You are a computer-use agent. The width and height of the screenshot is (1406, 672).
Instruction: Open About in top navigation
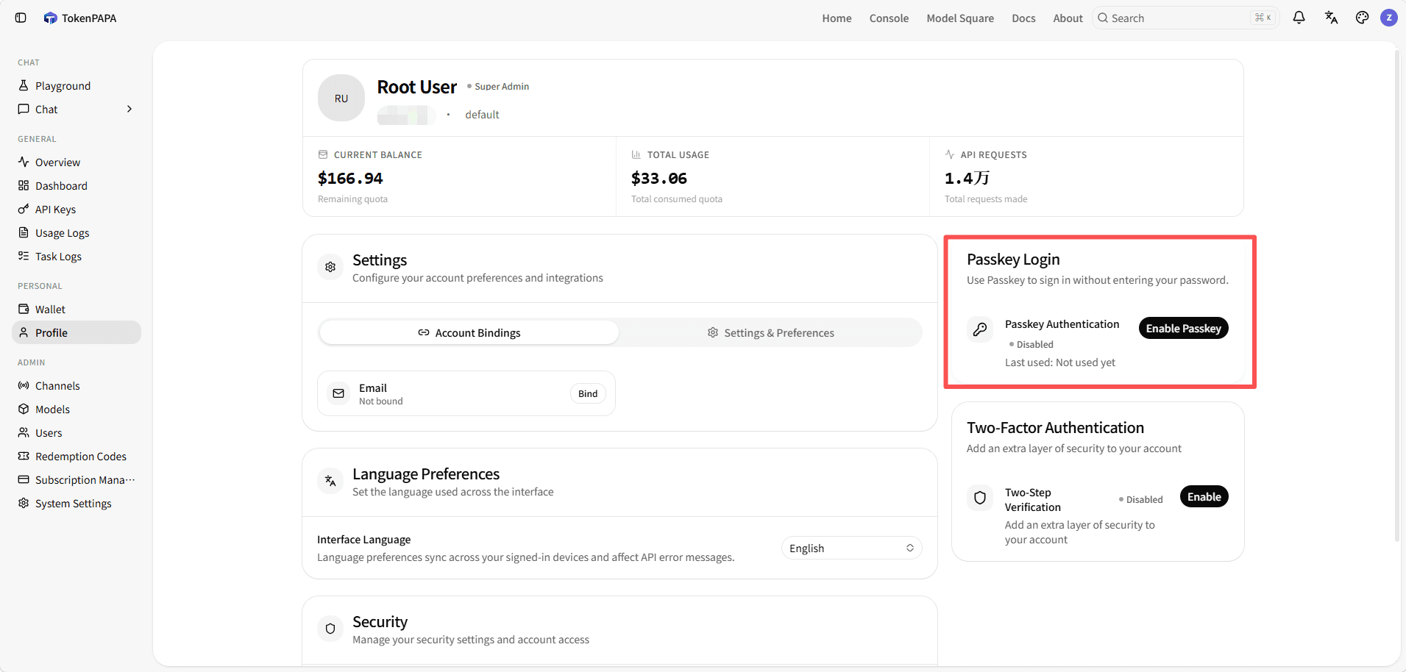pyautogui.click(x=1068, y=18)
